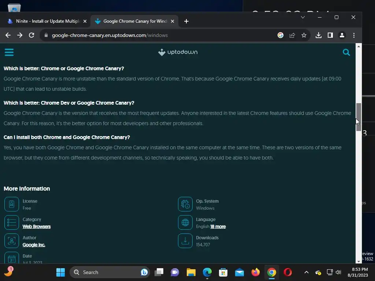The height and width of the screenshot is (281, 375).
Task: Open Mail app from the taskbar
Action: 240,272
